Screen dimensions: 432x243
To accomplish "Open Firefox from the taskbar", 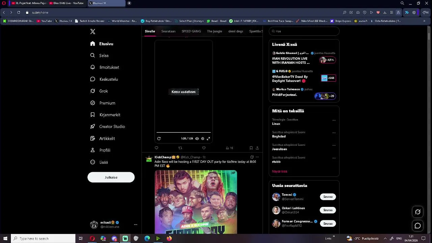I will (169, 239).
